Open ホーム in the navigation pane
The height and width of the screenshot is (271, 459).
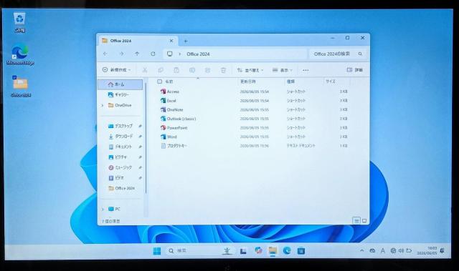tap(120, 84)
